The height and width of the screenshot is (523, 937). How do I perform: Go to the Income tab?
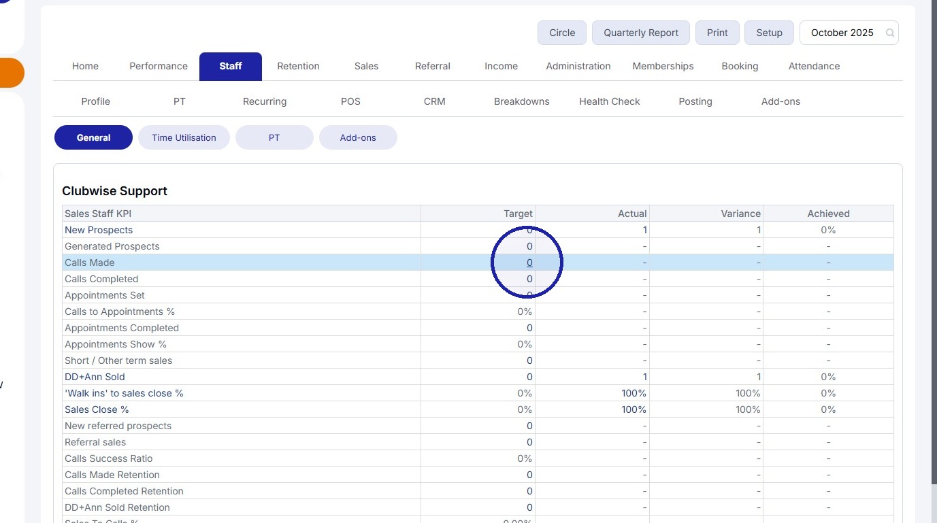(x=501, y=66)
